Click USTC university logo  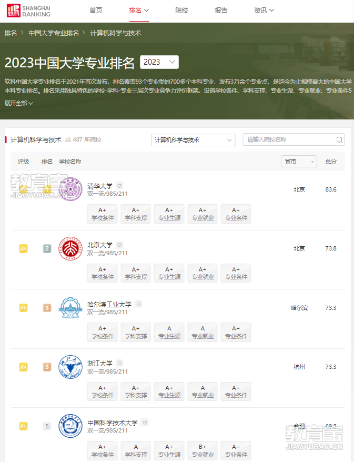(70, 426)
